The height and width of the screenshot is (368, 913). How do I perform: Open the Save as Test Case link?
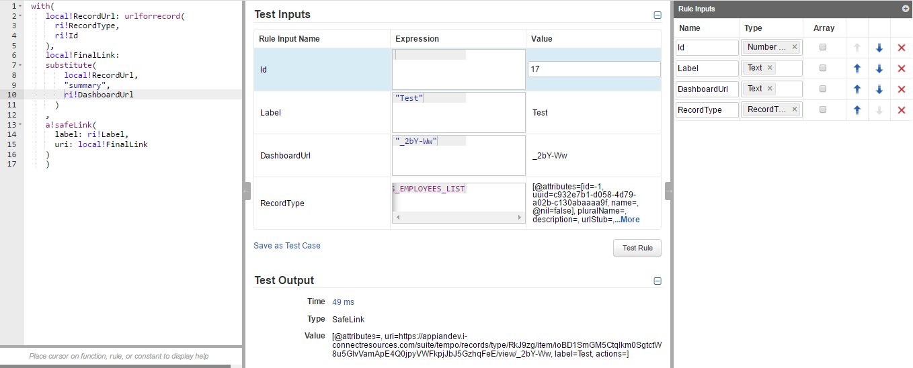pyautogui.click(x=287, y=246)
